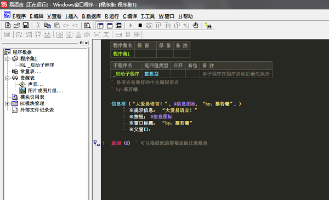This screenshot has height=200, width=329.
Task: Click the copy icon in the toolbar
Action: (x=47, y=25)
